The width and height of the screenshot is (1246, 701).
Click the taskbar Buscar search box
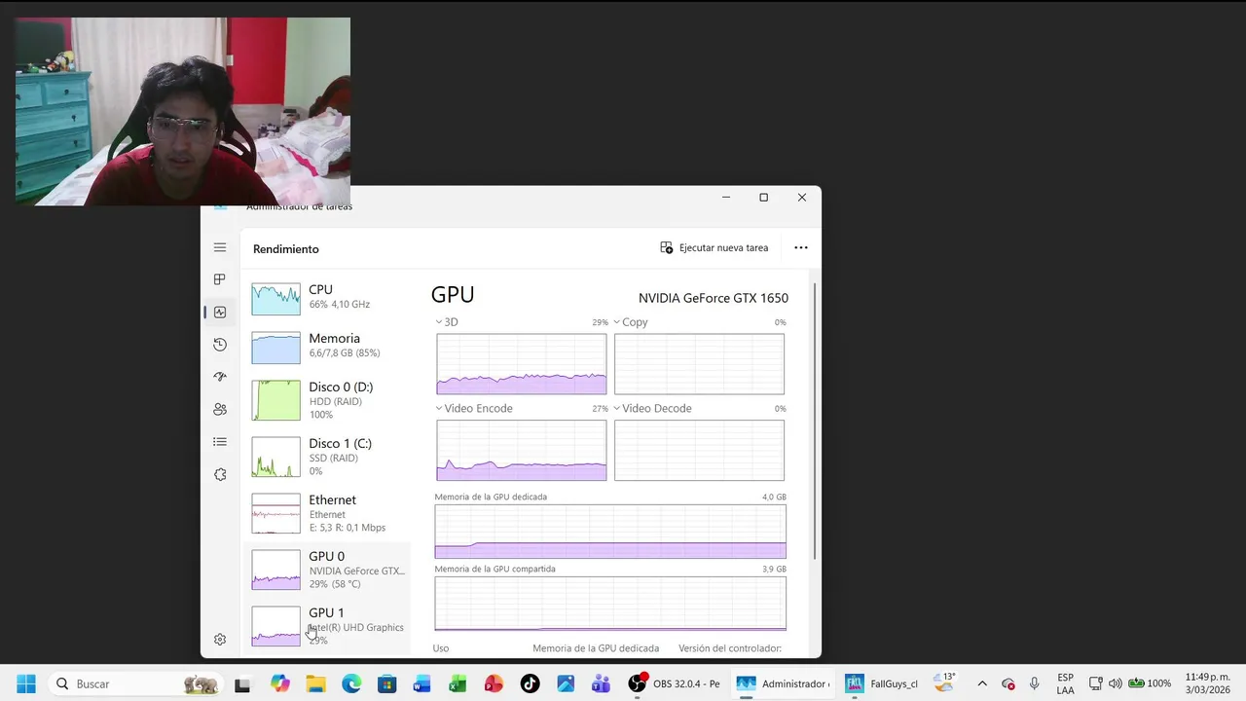(x=136, y=683)
